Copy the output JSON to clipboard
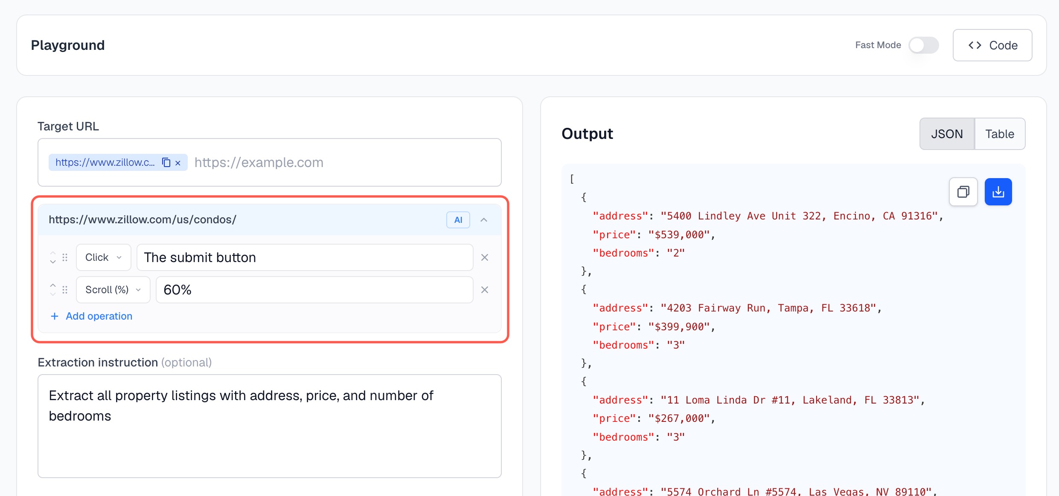This screenshot has height=496, width=1059. coord(963,192)
